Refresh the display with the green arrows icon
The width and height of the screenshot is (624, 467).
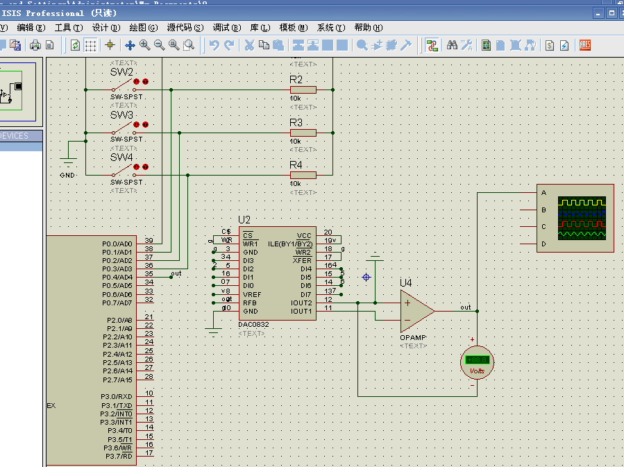(75, 45)
